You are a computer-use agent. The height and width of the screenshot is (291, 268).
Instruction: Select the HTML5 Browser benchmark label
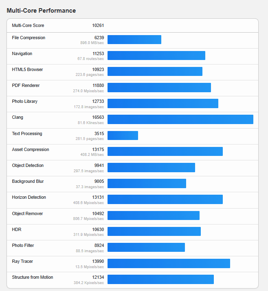pos(27,69)
